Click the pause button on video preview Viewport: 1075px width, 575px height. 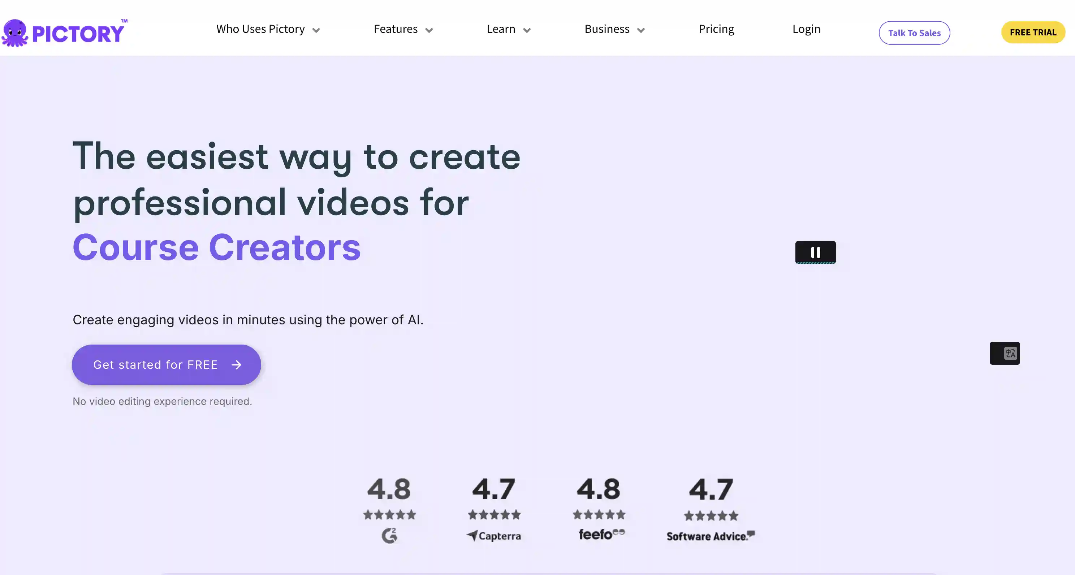coord(816,252)
